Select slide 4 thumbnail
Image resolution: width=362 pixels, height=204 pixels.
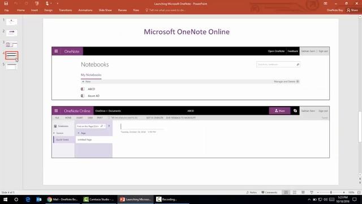pyautogui.click(x=11, y=56)
